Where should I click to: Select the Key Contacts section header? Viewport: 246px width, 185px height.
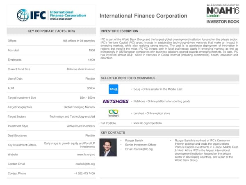[114, 133]
